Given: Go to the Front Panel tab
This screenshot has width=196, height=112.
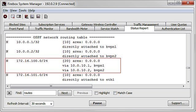Looking at the screenshot, I should 16,29.
